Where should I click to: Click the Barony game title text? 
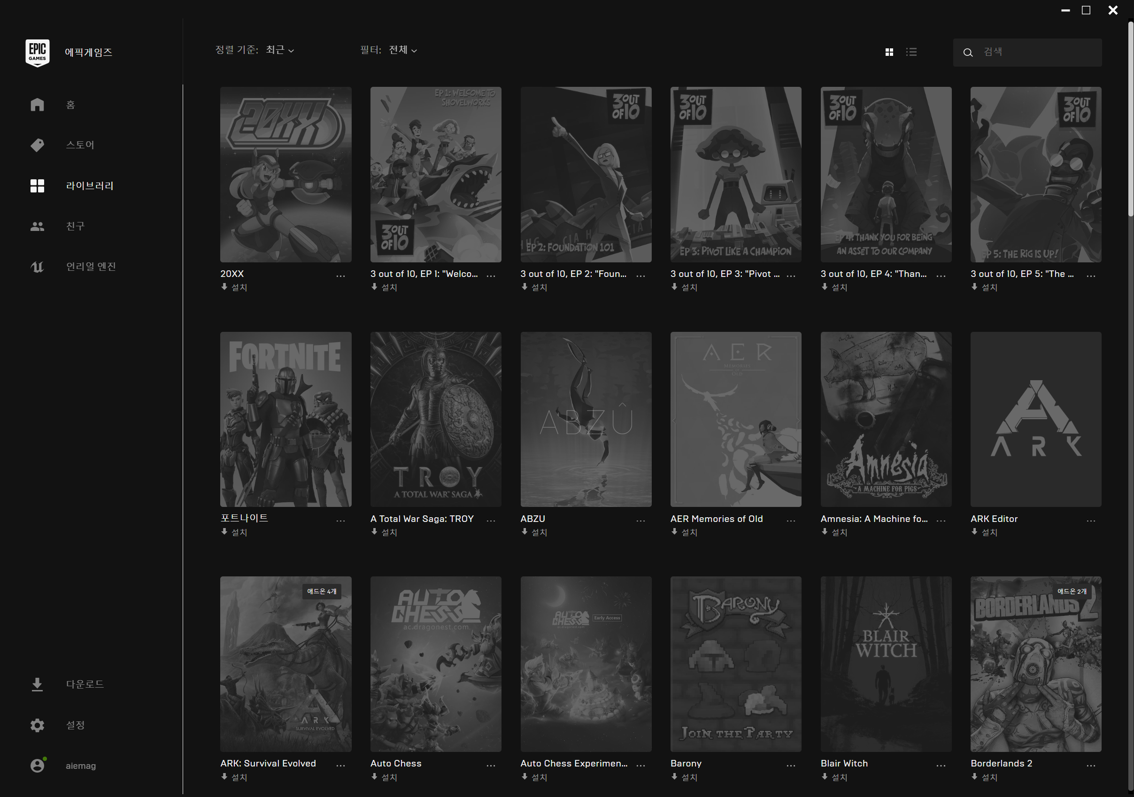(x=686, y=763)
